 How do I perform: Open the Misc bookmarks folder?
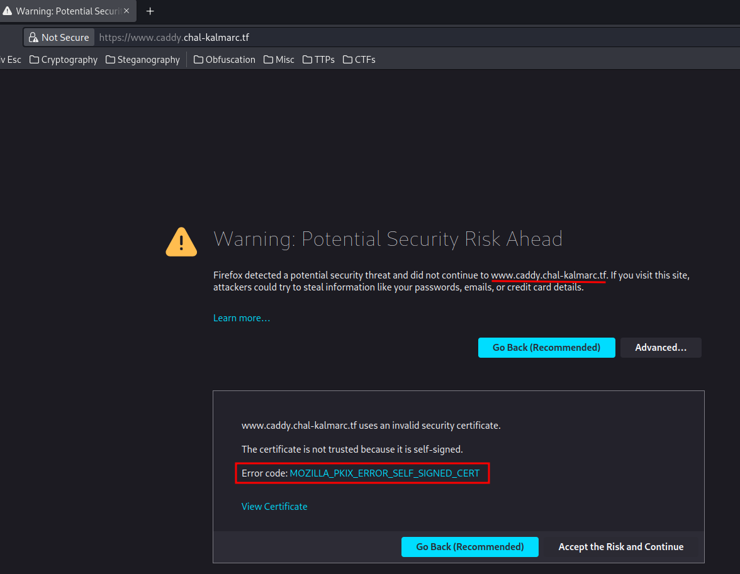tap(278, 60)
